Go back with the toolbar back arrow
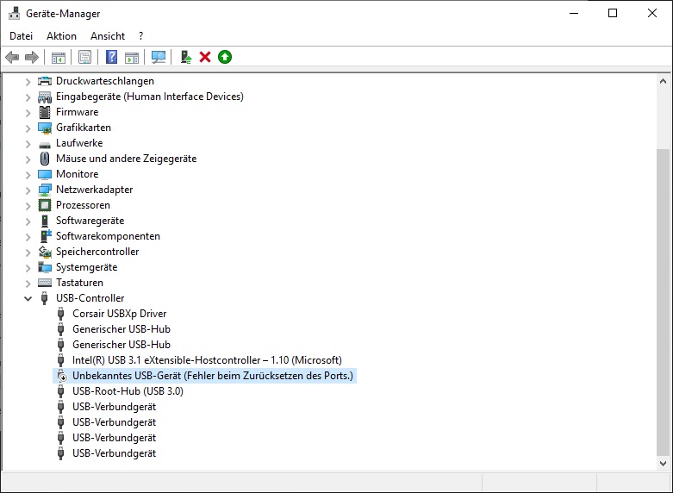The height and width of the screenshot is (493, 673). tap(12, 57)
